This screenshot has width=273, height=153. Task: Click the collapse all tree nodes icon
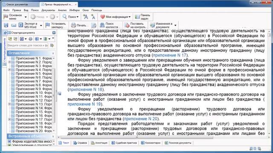(x=15, y=39)
